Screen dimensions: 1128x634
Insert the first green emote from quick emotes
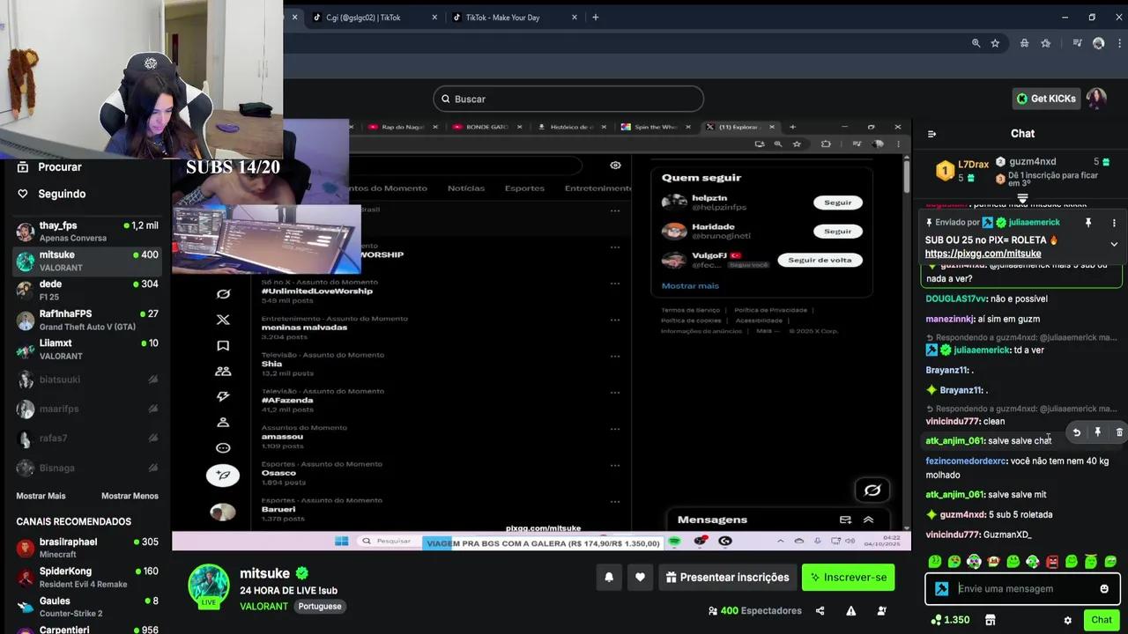point(935,562)
